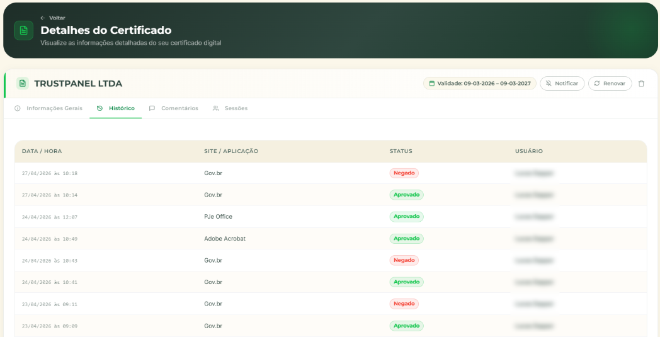Viewport: 660px width, 337px height.
Task: Click the date 23/04/2026 às 09:09
Action: [50, 326]
